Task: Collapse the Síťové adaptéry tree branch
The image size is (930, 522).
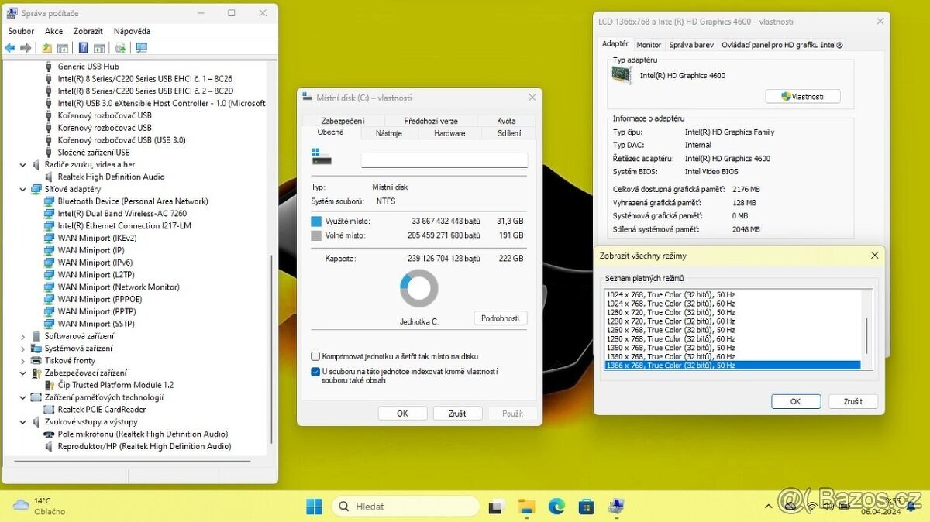Action: (22, 188)
